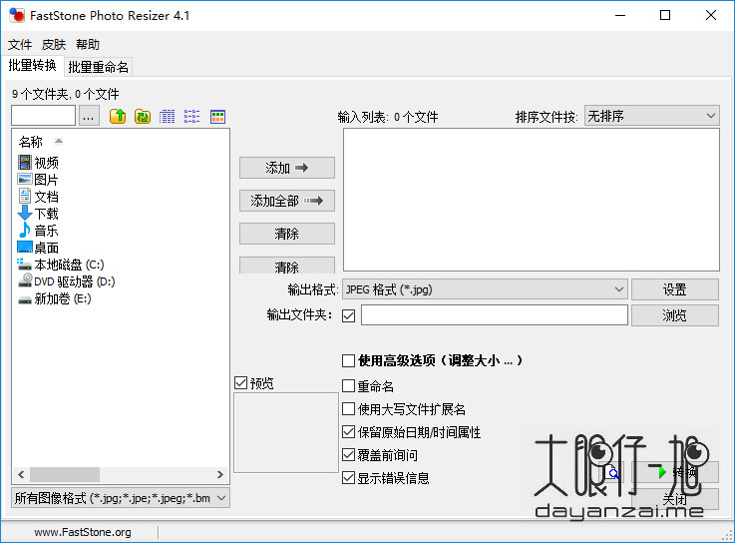Click the 添加全部 button
This screenshot has width=735, height=543.
click(287, 201)
